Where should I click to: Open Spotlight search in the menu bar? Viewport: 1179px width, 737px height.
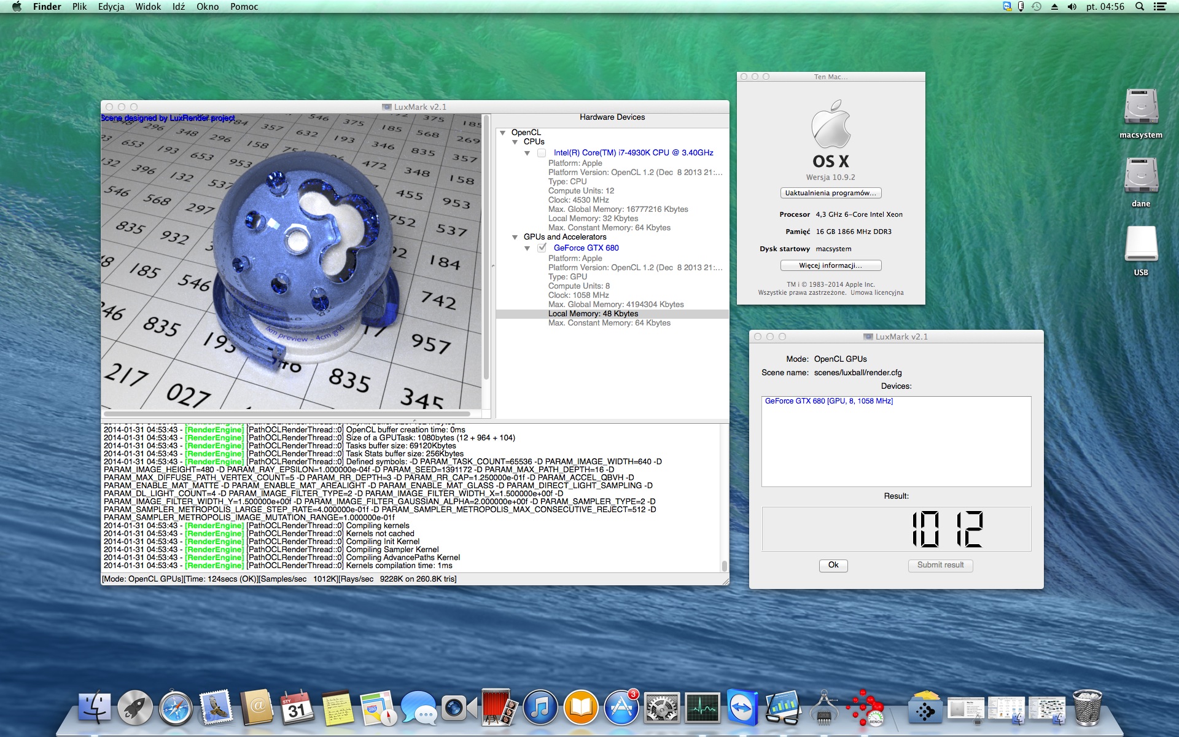[x=1140, y=7]
